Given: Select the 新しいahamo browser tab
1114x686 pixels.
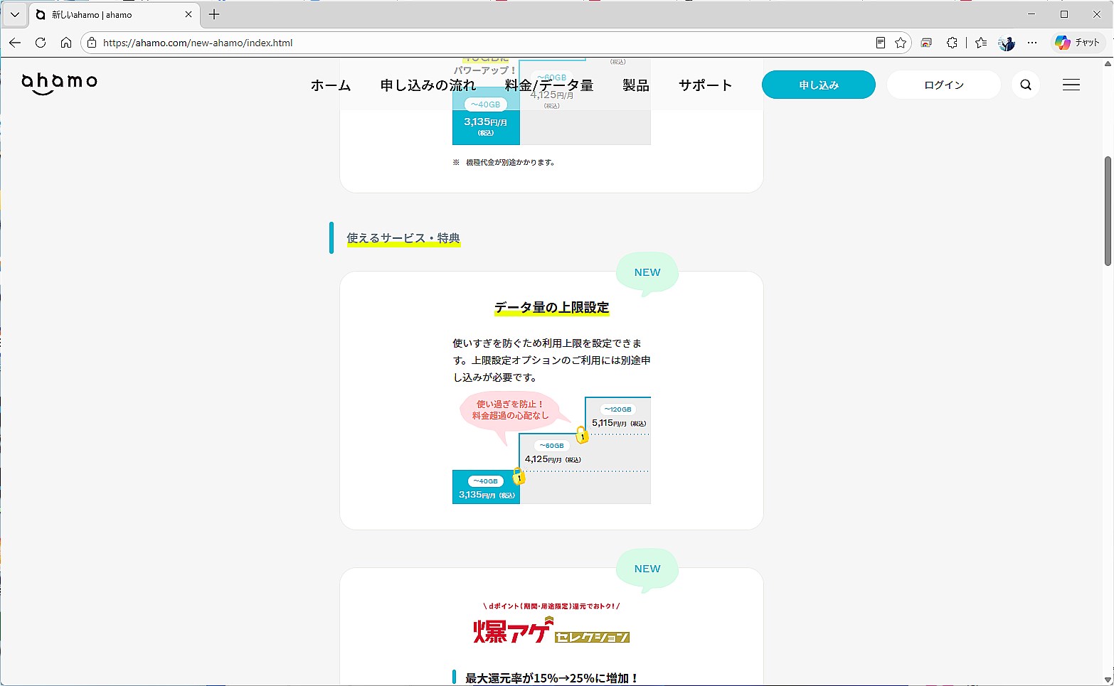Looking at the screenshot, I should tap(114, 14).
